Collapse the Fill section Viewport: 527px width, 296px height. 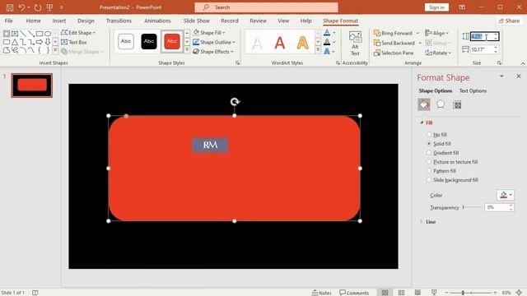pos(427,123)
